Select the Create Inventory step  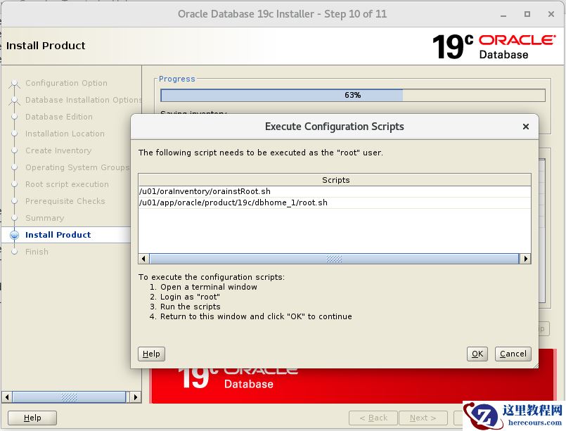(x=58, y=150)
